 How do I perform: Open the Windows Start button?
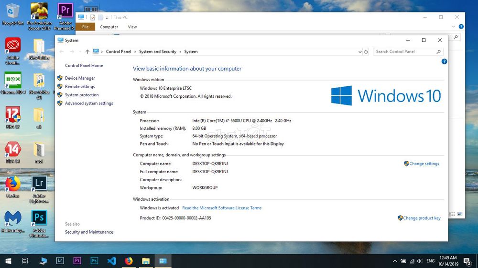click(x=8, y=261)
